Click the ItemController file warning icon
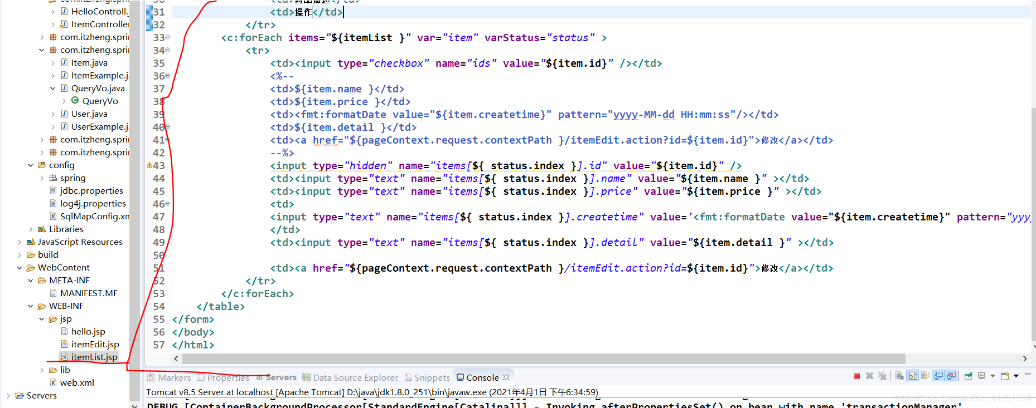Viewport: 1036px width, 408px height. (65, 24)
